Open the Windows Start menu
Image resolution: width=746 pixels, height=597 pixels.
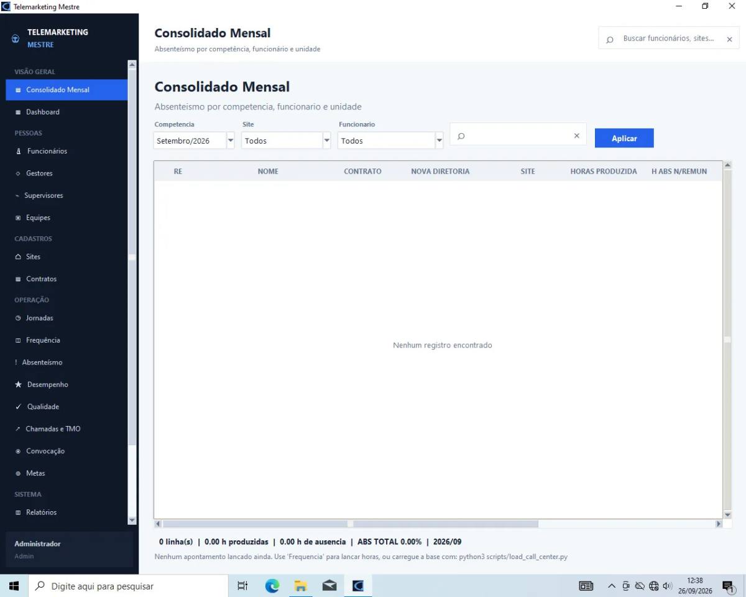pos(14,586)
